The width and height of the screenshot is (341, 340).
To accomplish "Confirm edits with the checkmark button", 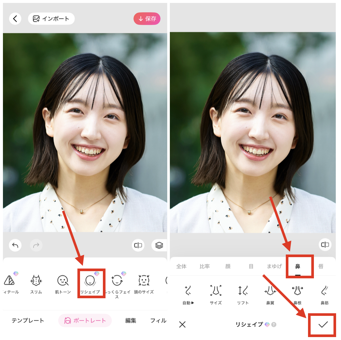I will (x=322, y=325).
